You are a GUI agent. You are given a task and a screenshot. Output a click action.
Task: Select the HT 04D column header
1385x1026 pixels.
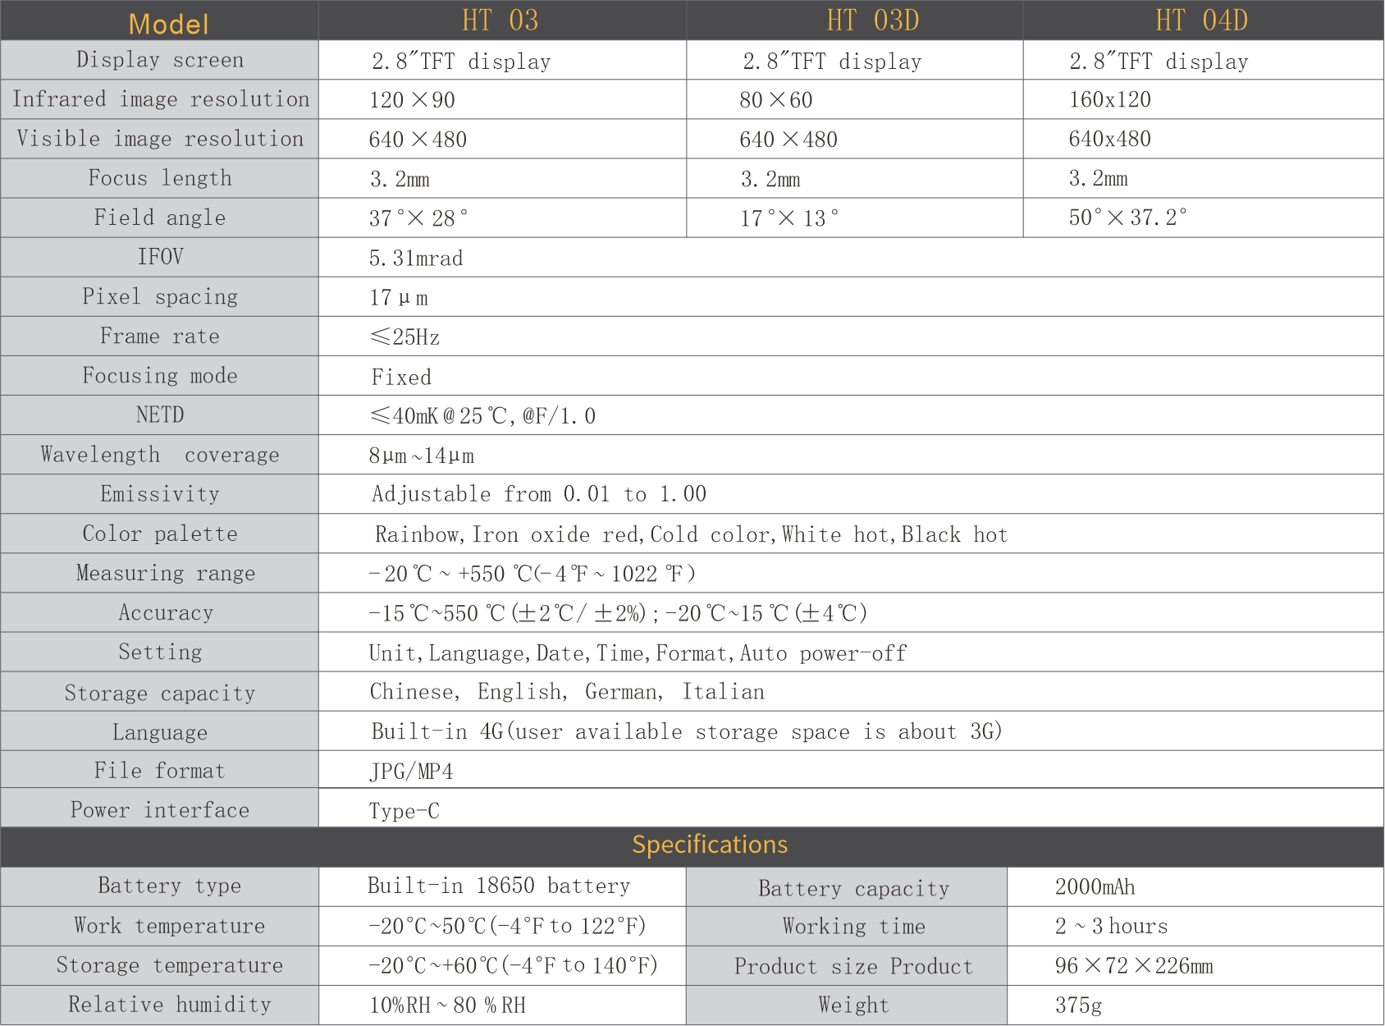pos(1201,21)
